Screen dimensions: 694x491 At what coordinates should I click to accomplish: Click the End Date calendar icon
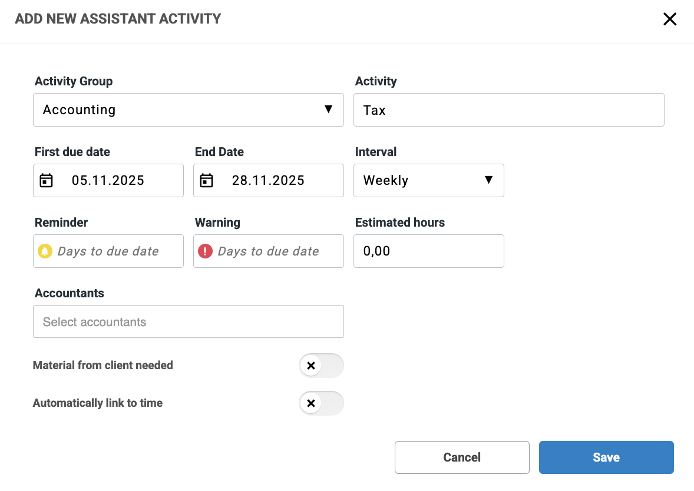click(206, 180)
